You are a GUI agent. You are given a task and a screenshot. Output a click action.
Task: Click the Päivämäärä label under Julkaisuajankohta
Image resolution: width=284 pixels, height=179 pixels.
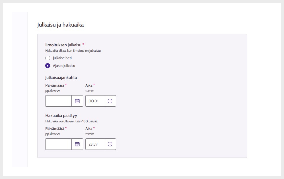55,85
